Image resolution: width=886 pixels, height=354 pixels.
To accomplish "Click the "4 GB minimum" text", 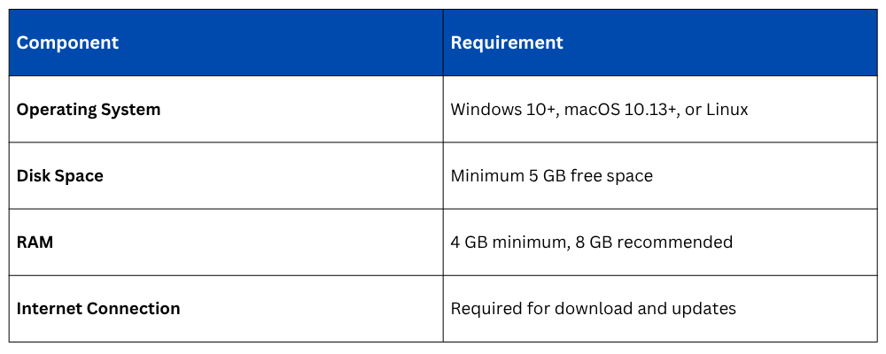I will coord(505,242).
